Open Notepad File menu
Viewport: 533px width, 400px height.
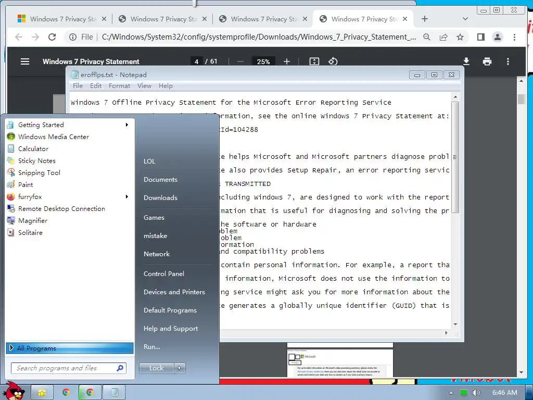pos(78,86)
